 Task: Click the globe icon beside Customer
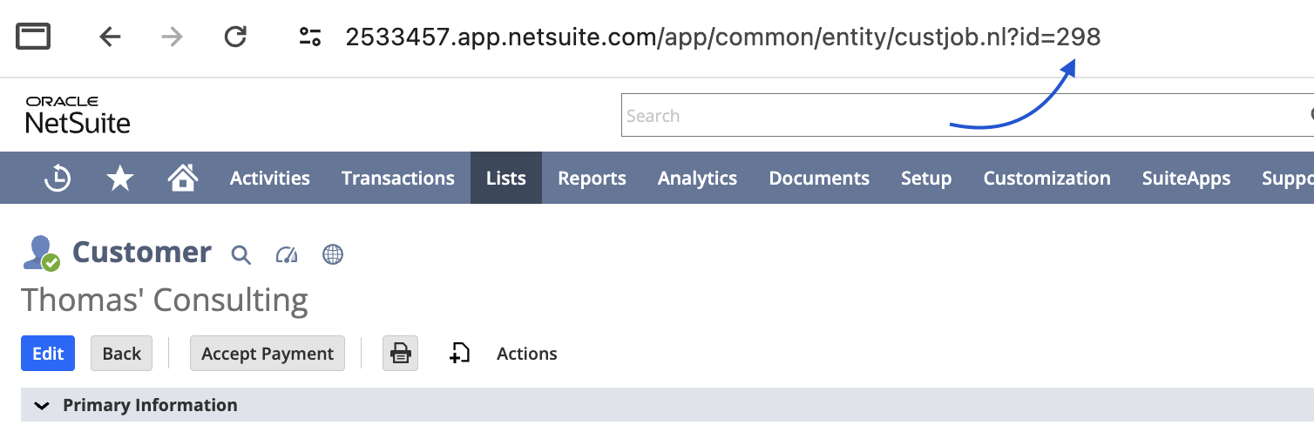[x=333, y=254]
